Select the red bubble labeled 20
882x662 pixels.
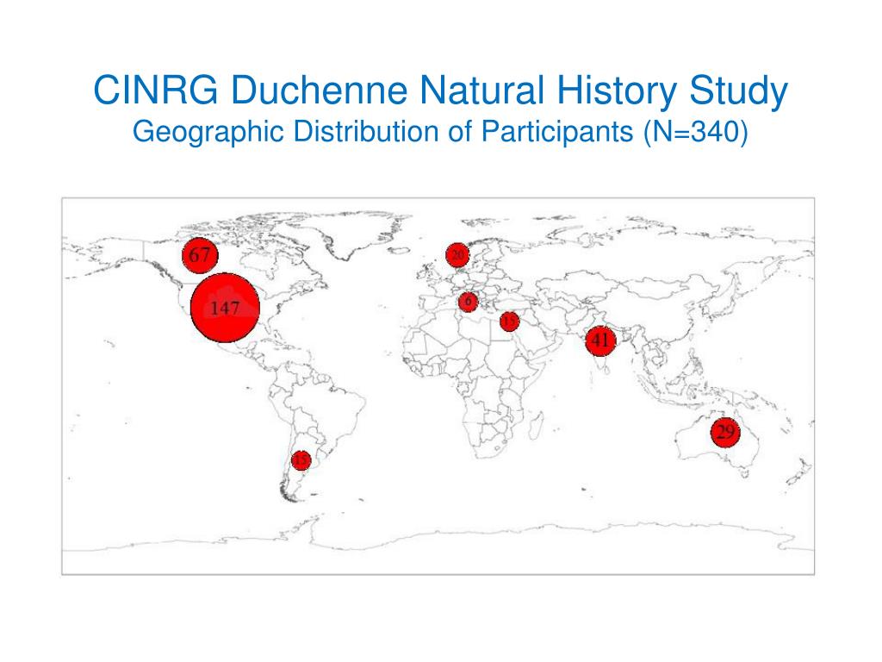(x=457, y=255)
